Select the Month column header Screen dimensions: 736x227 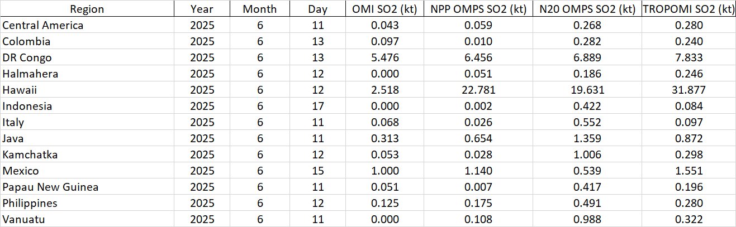(x=259, y=9)
